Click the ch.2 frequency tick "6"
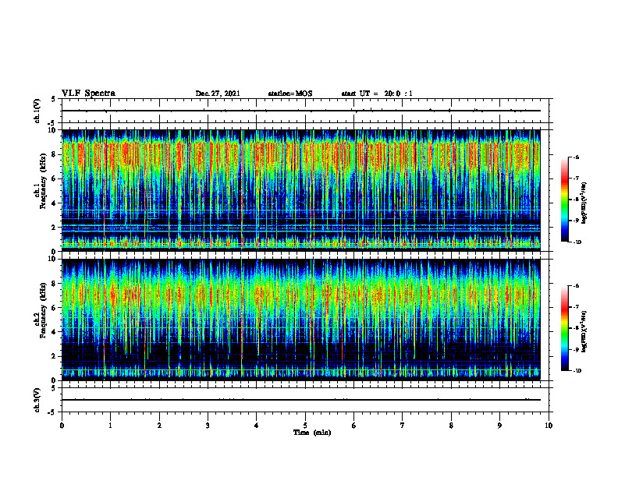 coord(55,308)
